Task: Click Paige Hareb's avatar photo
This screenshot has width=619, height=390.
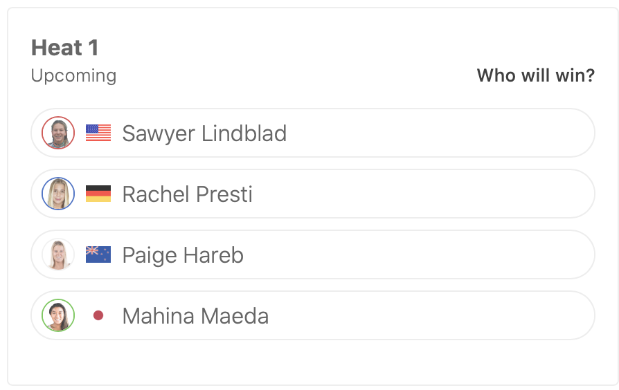Action: tap(58, 254)
